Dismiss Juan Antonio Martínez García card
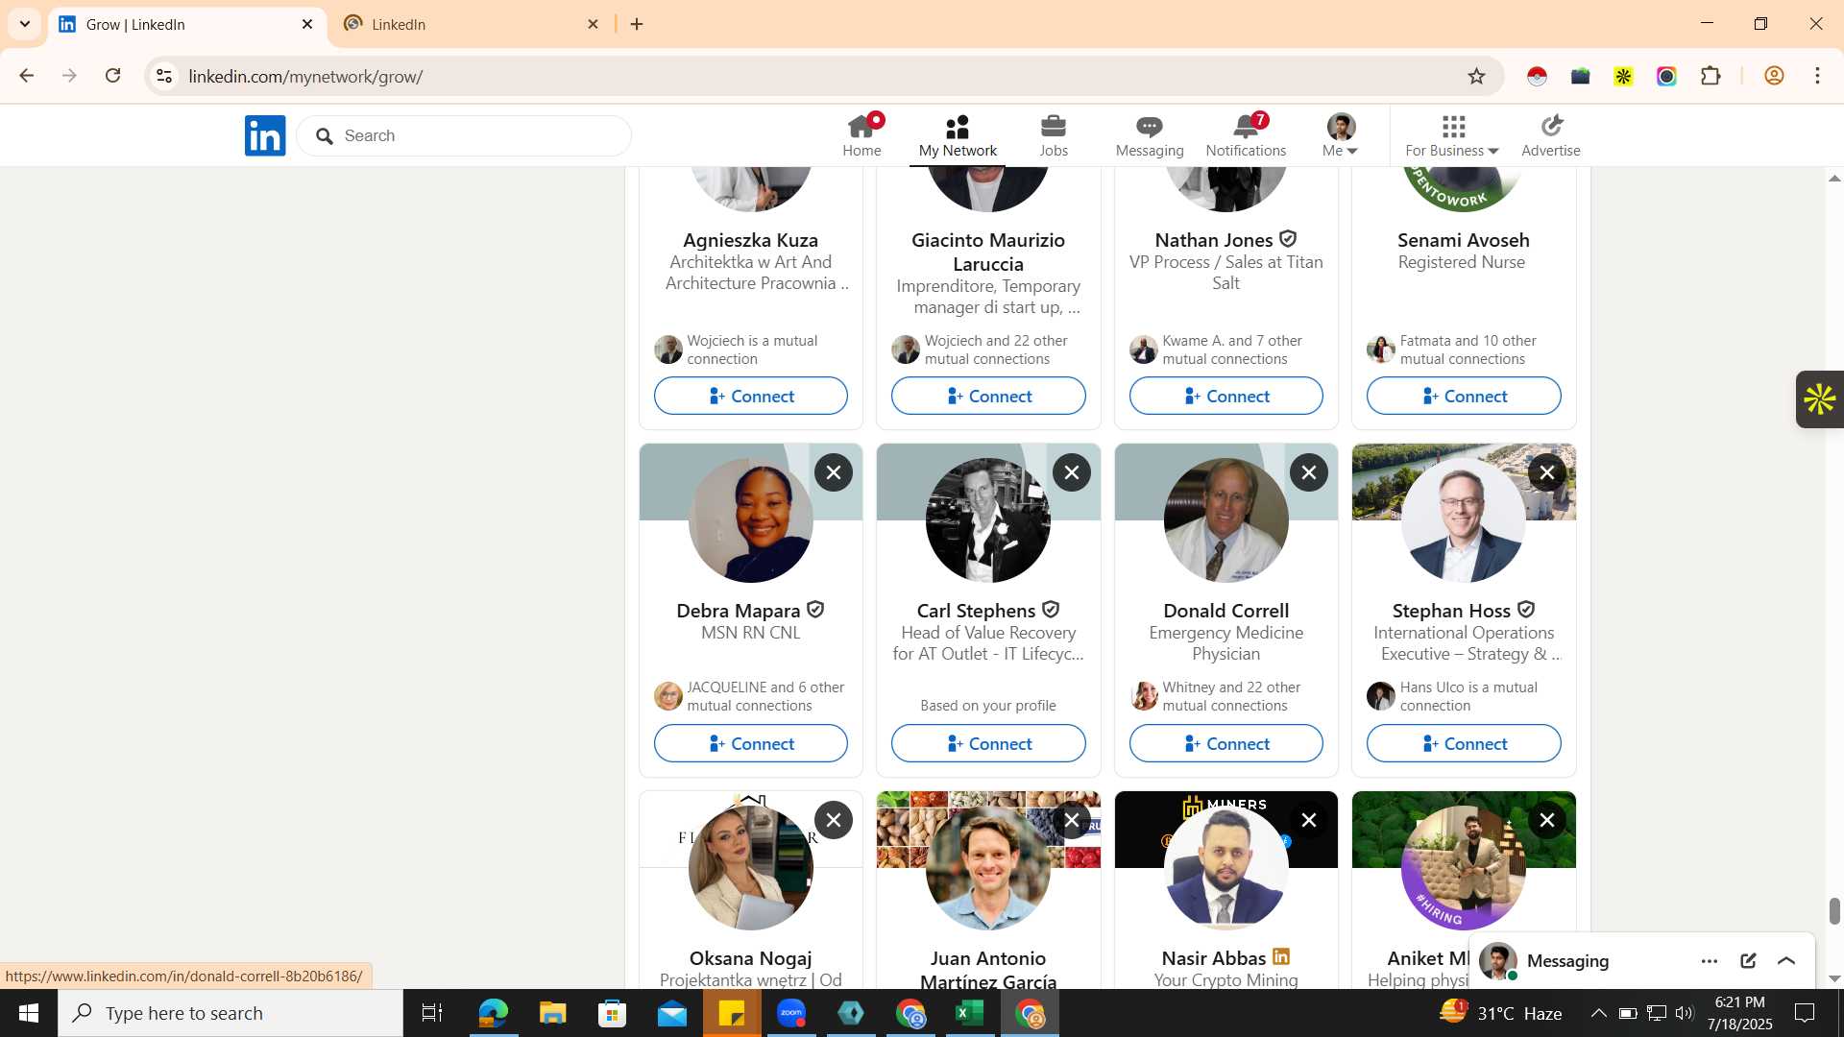 point(1072,820)
